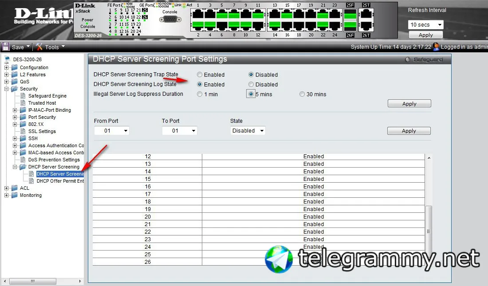488x286 pixels.
Task: Click the logged-in admin user icon
Action: [437, 47]
